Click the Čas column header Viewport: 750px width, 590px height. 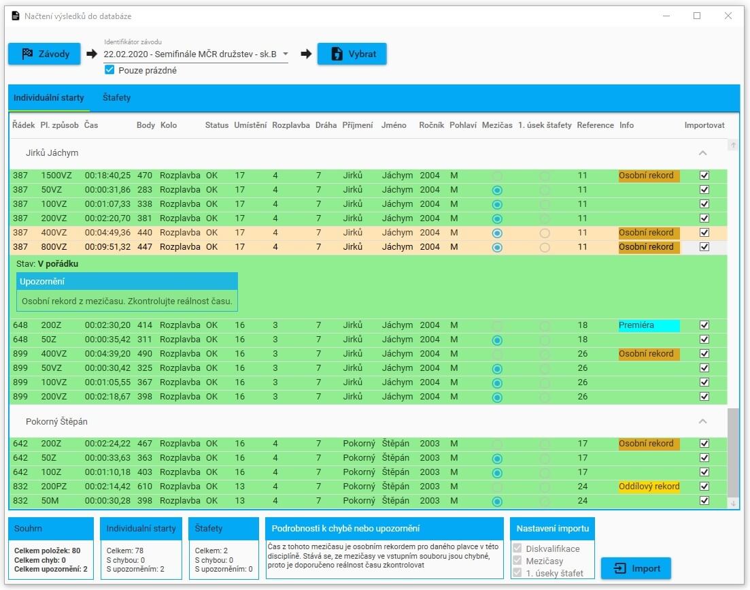tap(91, 125)
